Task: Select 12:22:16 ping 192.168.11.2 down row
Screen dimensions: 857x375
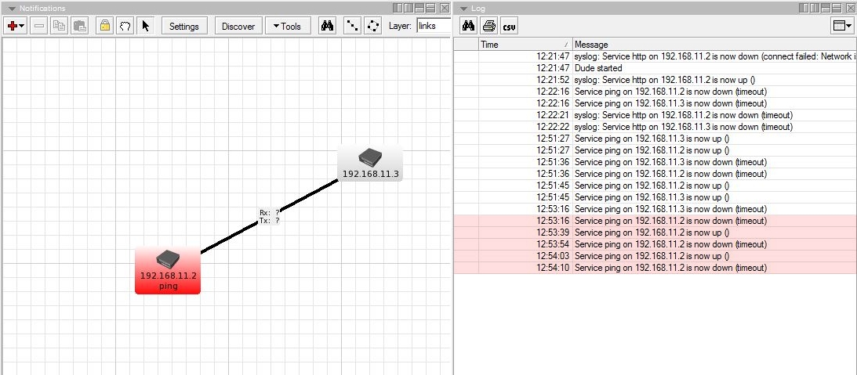Action: pos(655,92)
